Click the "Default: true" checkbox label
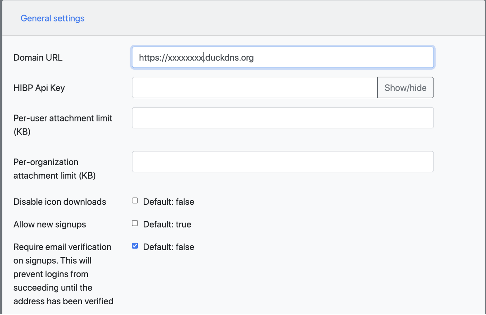 [167, 224]
